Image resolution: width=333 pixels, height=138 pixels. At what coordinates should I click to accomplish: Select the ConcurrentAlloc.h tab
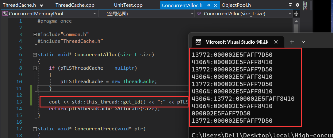click(x=182, y=5)
